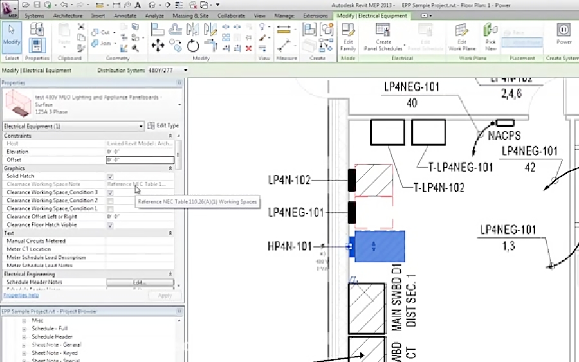The height and width of the screenshot is (362, 579).
Task: Click the light bulb Hide in View icon
Action: pyautogui.click(x=262, y=27)
